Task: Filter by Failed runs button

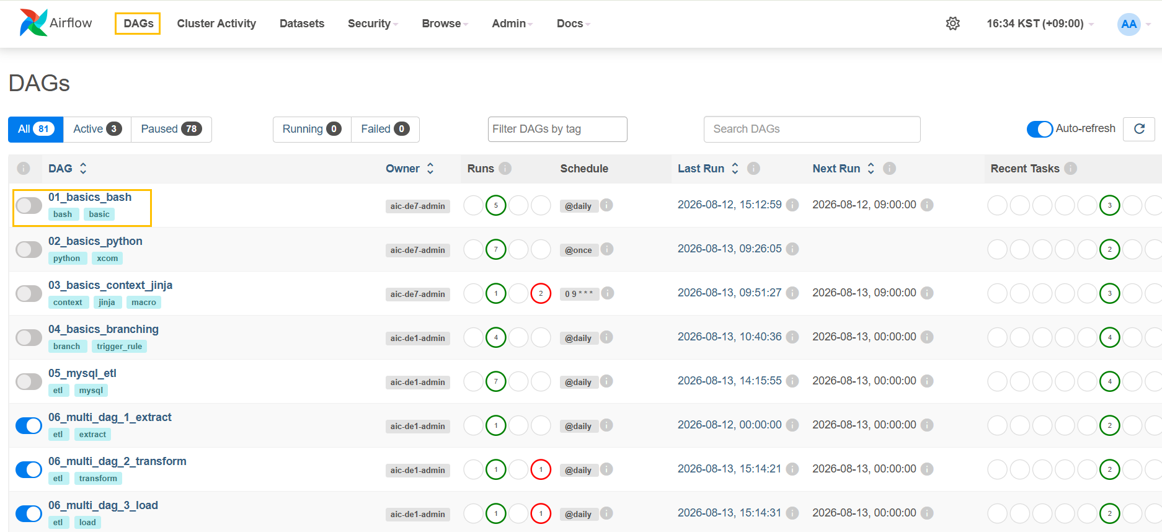Action: coord(385,129)
